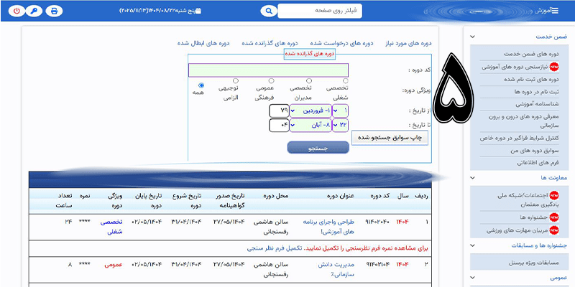Click the تخصصی شغلی course attribute link
Screen dimensions: 575x287
111,227
